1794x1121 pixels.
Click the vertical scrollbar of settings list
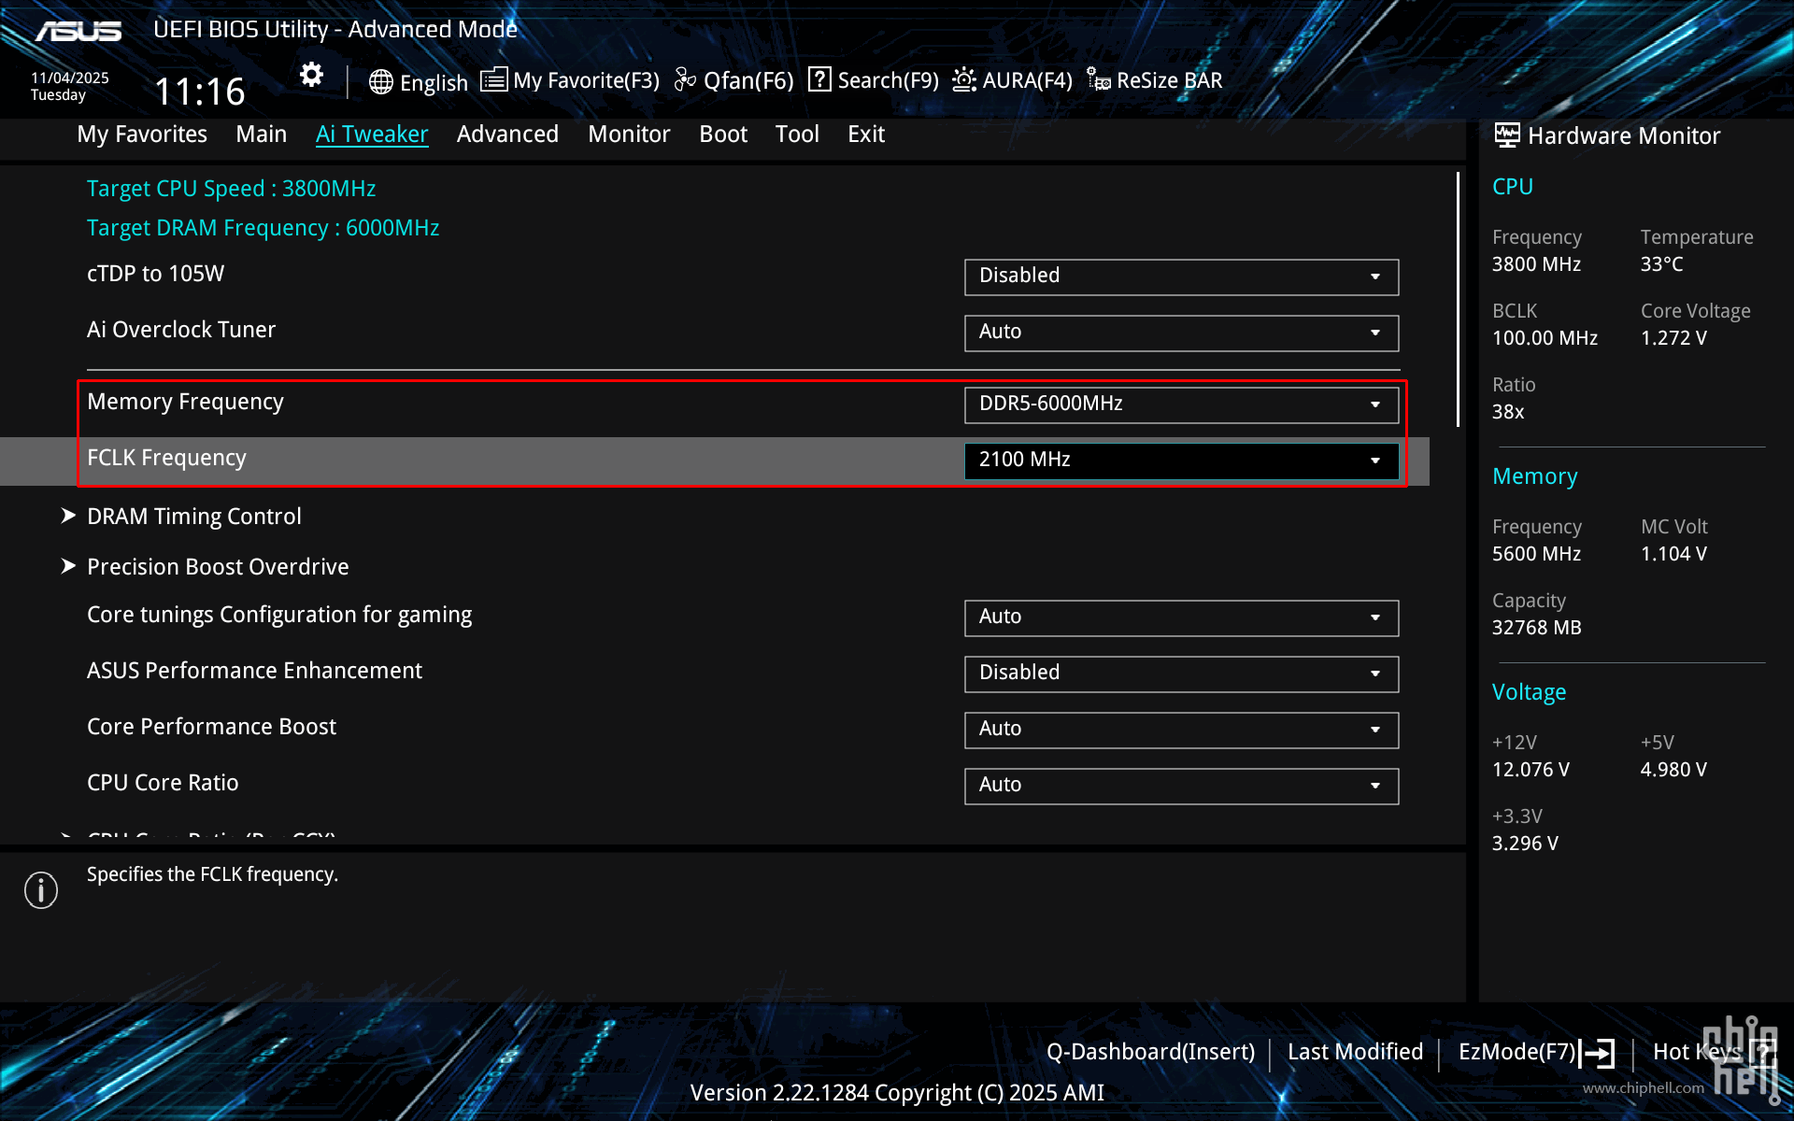pos(1458,299)
